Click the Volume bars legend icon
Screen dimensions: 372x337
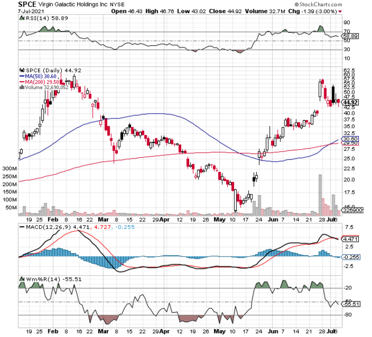click(x=22, y=87)
